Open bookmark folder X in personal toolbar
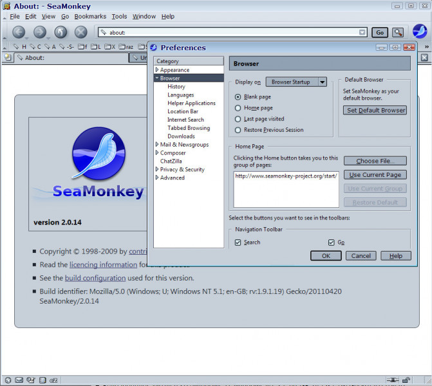The height and width of the screenshot is (386, 432). pyautogui.click(x=109, y=47)
